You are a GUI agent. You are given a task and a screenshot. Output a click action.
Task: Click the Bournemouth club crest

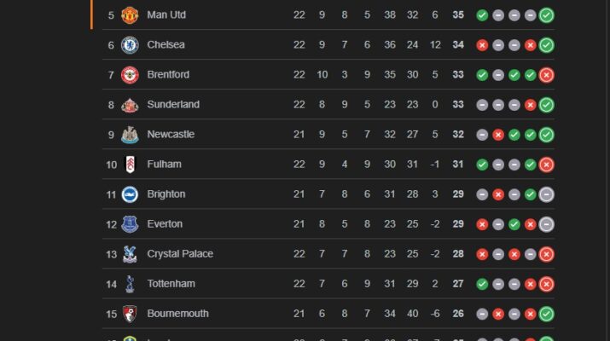(130, 314)
